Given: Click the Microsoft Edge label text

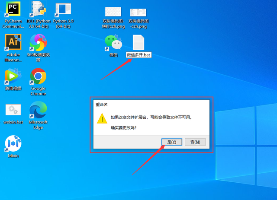Looking at the screenshot, I should tap(39, 125).
